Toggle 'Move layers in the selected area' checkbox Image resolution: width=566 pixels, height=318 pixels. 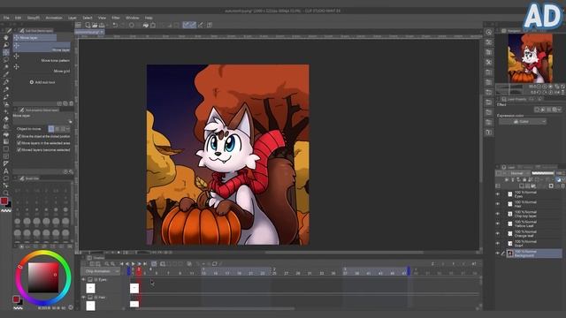coord(19,143)
